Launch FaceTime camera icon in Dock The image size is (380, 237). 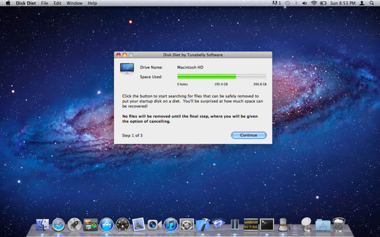click(x=154, y=225)
